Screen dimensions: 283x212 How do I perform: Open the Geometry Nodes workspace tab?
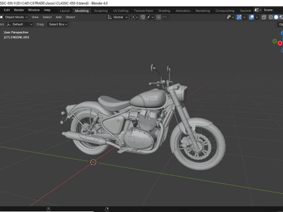pyautogui.click(x=245, y=11)
